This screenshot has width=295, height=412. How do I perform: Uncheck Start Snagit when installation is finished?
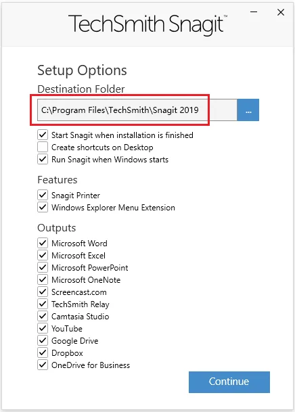(43, 135)
